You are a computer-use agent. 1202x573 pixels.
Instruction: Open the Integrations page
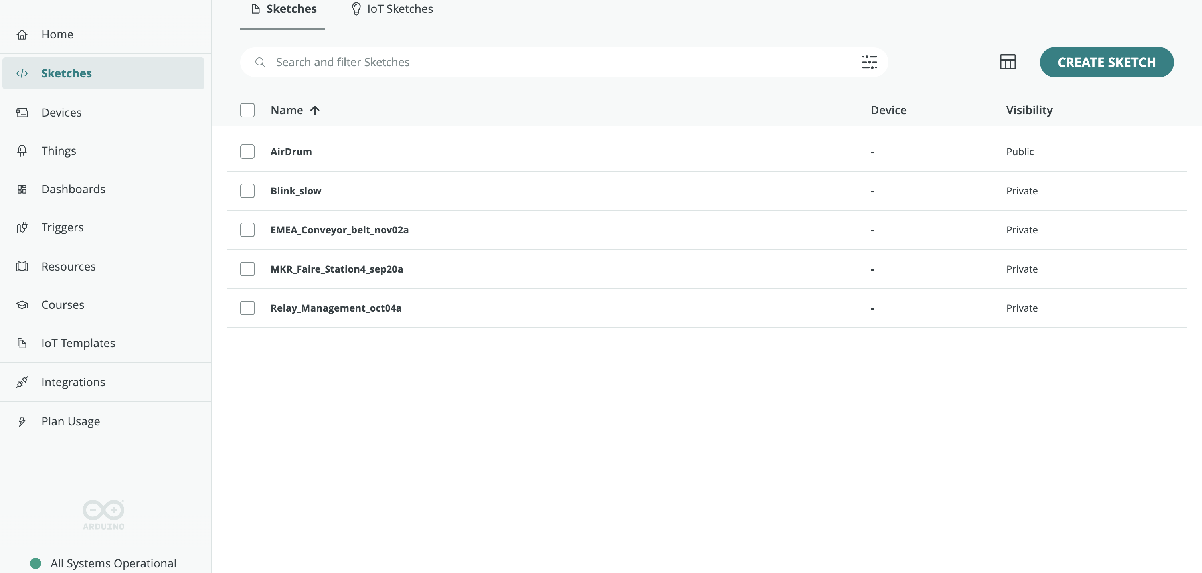(x=73, y=382)
